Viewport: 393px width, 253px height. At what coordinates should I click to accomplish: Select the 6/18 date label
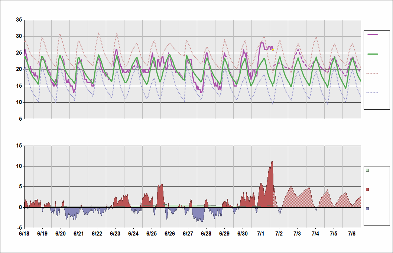[23, 234]
